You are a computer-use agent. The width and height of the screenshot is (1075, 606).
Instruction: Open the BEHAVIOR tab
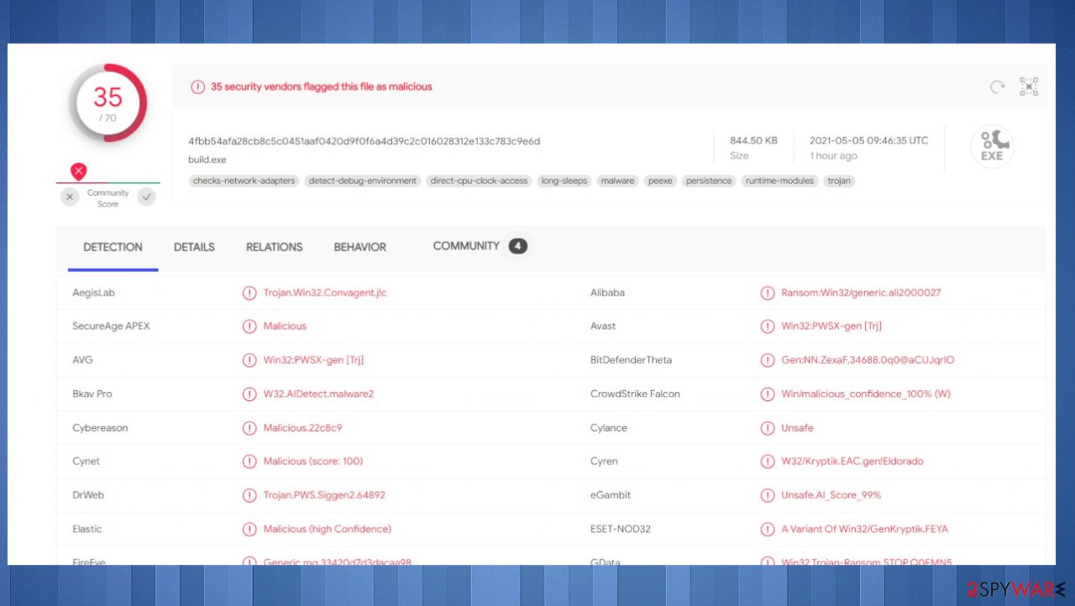[x=360, y=247]
